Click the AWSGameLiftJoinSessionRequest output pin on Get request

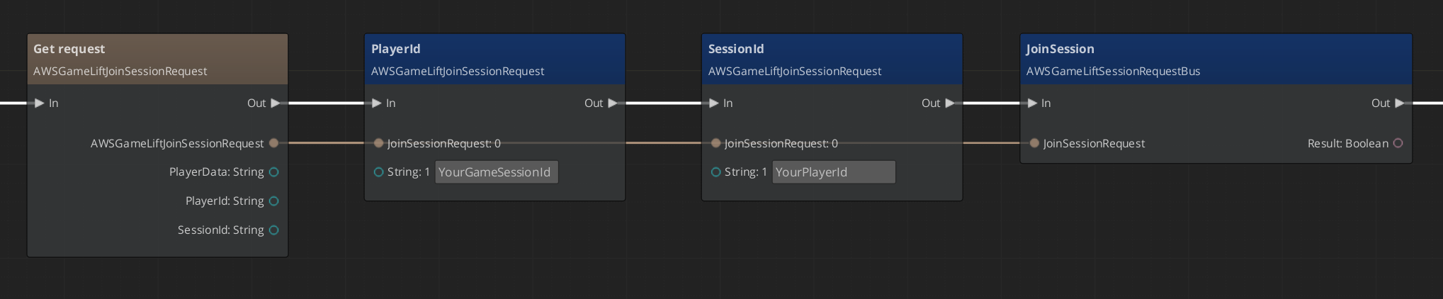point(274,143)
